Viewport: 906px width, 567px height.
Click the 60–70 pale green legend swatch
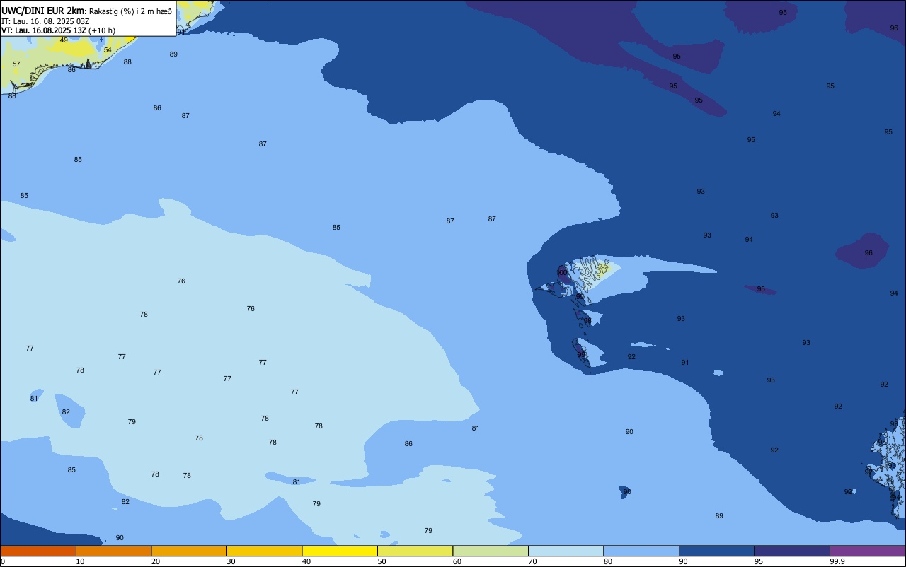491,551
